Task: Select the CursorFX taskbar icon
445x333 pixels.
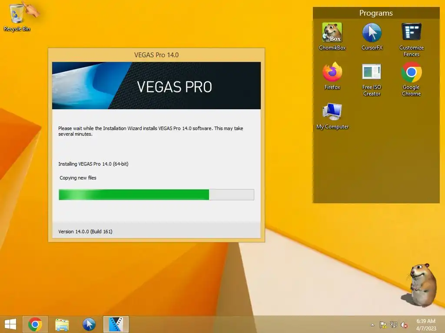Action: tap(89, 324)
